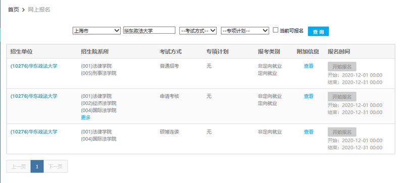Click 开始报名 for 硕博连读 row
Screen dimensions: 403x183
click(x=342, y=132)
